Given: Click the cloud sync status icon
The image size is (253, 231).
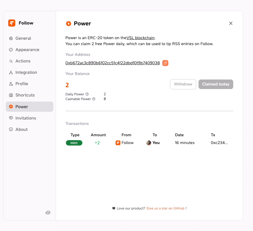Looking at the screenshot, I should (x=48, y=213).
